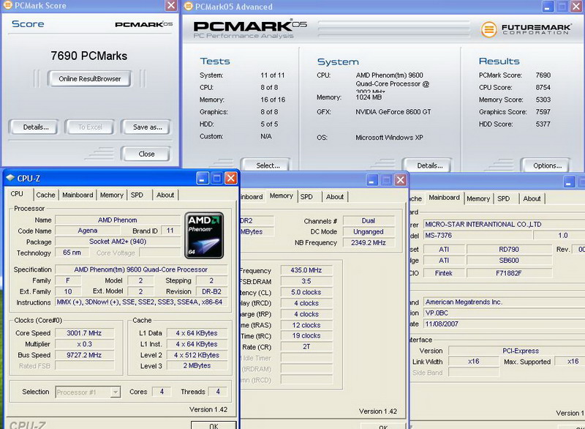The width and height of the screenshot is (585, 429).
Task: Click the Specification AMD Phenom 9600 field
Action: coord(141,269)
